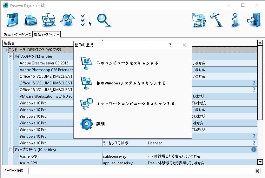265x178 pixels.
Task: Select the 製品キースキャナー tab
Action: click(46, 35)
